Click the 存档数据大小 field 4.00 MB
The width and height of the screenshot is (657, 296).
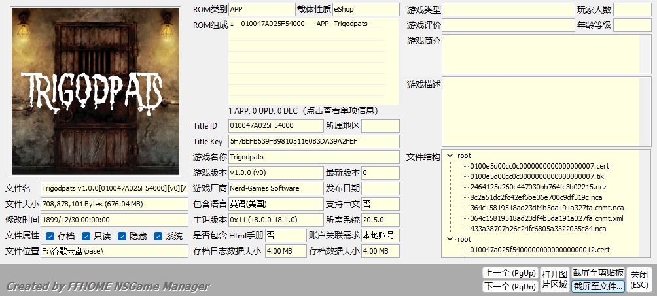coord(380,251)
